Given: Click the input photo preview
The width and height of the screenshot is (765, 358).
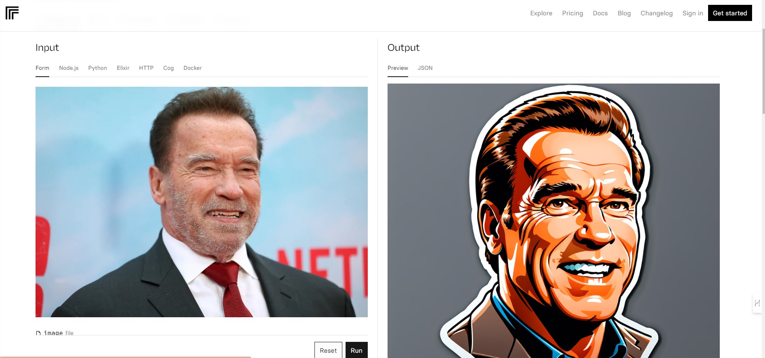Looking at the screenshot, I should coord(201,202).
